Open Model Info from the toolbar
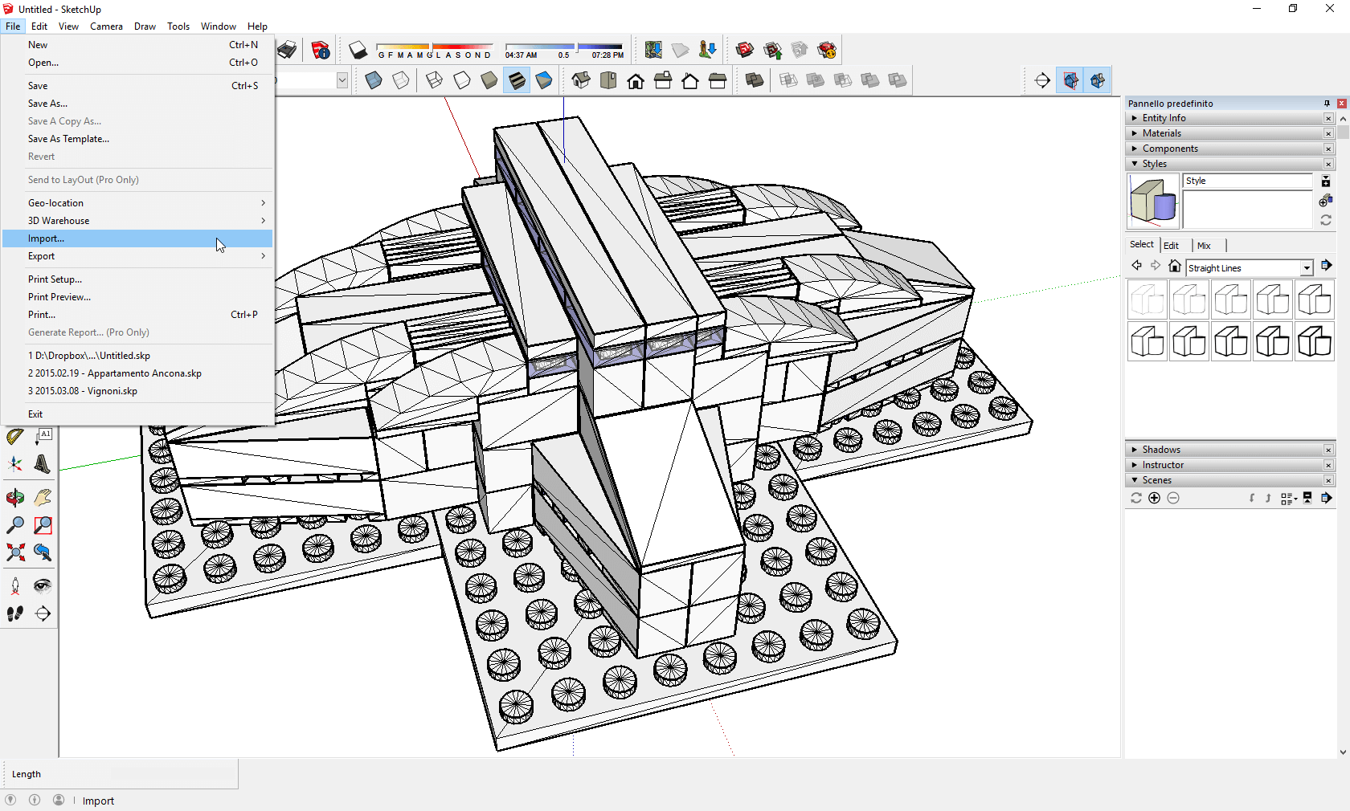1350x811 pixels. pyautogui.click(x=321, y=51)
